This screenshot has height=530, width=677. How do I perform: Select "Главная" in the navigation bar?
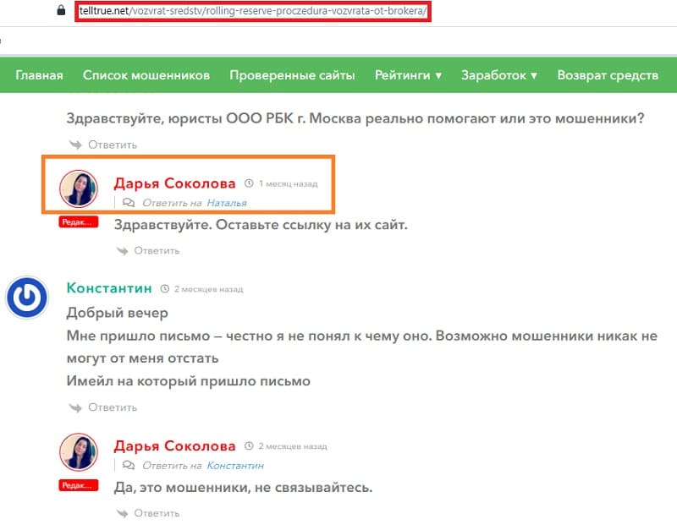40,75
